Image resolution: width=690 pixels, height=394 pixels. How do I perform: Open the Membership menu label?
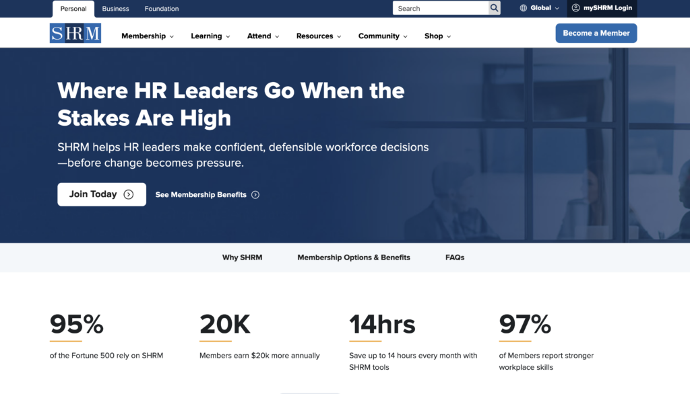click(144, 36)
